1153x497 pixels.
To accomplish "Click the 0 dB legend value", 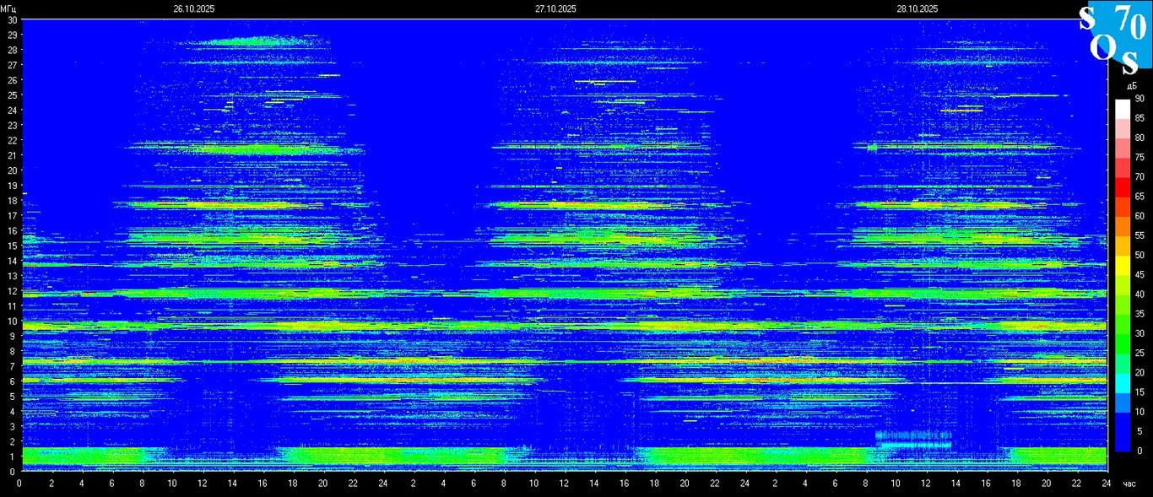I will point(1139,451).
